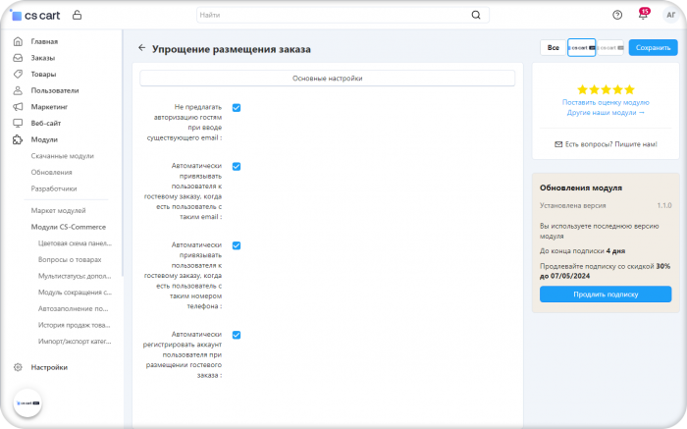Open Цветовая схема панели module
Image resolution: width=687 pixels, height=429 pixels.
(x=75, y=243)
